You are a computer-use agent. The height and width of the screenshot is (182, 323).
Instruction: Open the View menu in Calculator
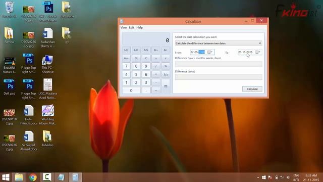[124, 27]
